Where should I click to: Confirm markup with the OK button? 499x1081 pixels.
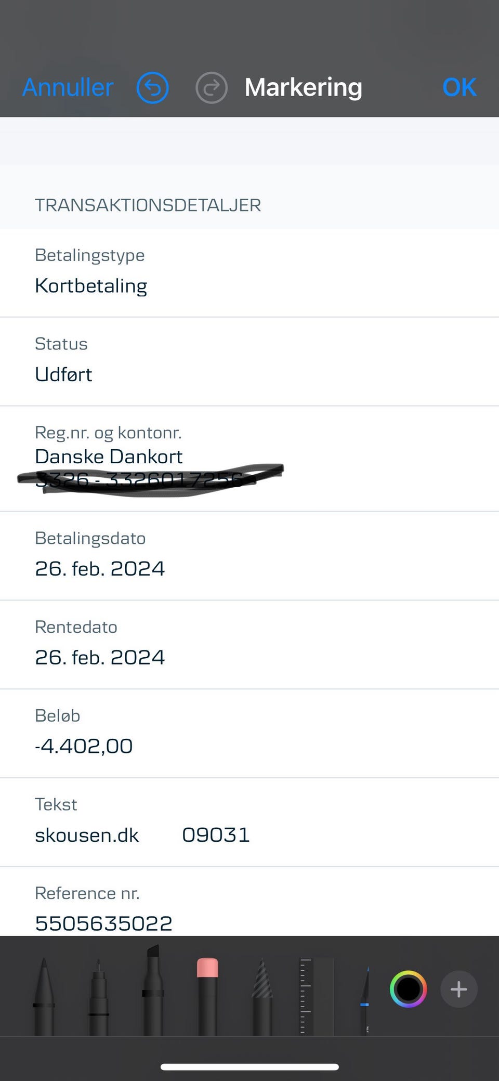point(459,87)
